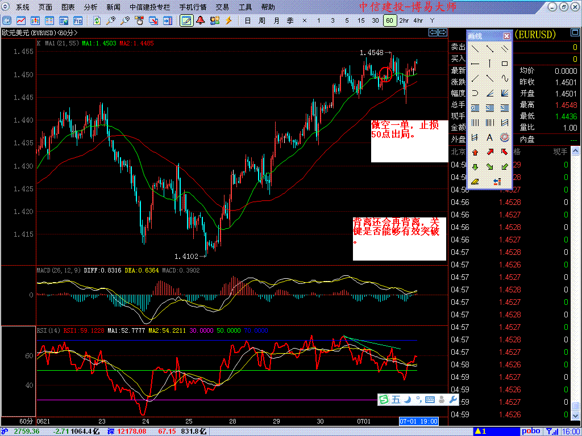The image size is (582, 436).
Task: Place a green down arrow marker
Action: 475,167
